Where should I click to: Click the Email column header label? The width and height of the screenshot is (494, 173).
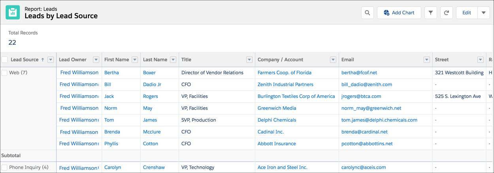(348, 60)
